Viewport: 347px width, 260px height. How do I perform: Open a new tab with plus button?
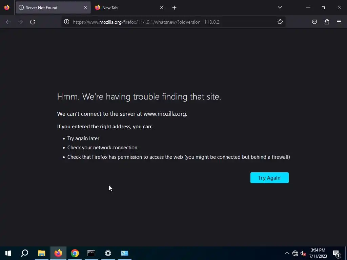[x=175, y=8]
